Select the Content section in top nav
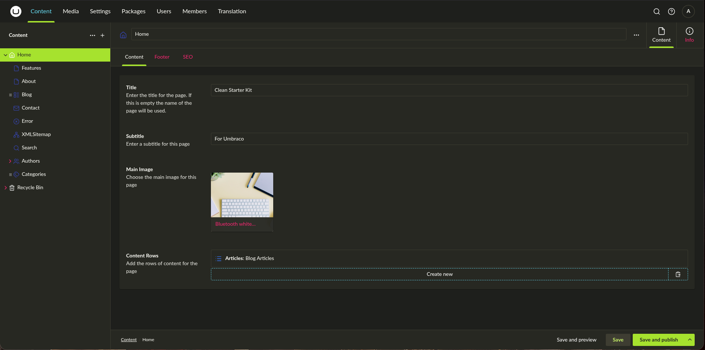Image resolution: width=705 pixels, height=350 pixels. [41, 11]
